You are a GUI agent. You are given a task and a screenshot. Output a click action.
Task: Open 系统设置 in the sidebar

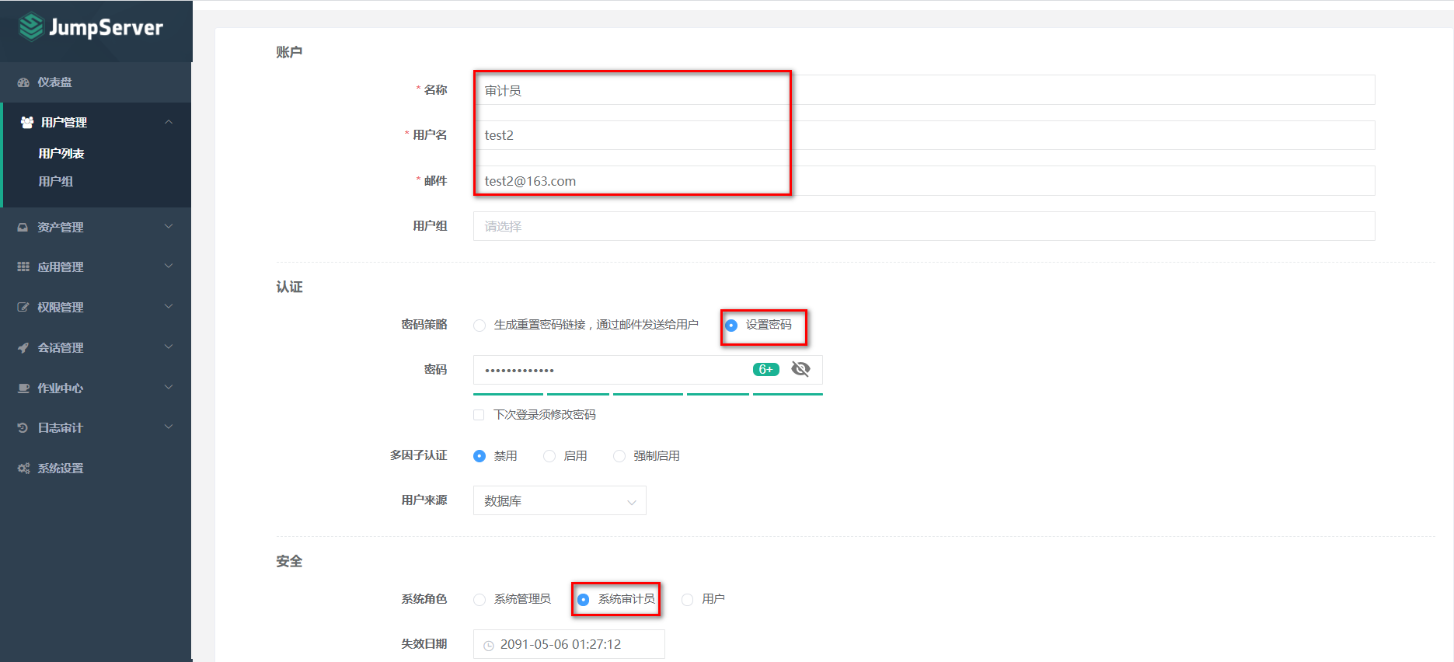pos(96,469)
